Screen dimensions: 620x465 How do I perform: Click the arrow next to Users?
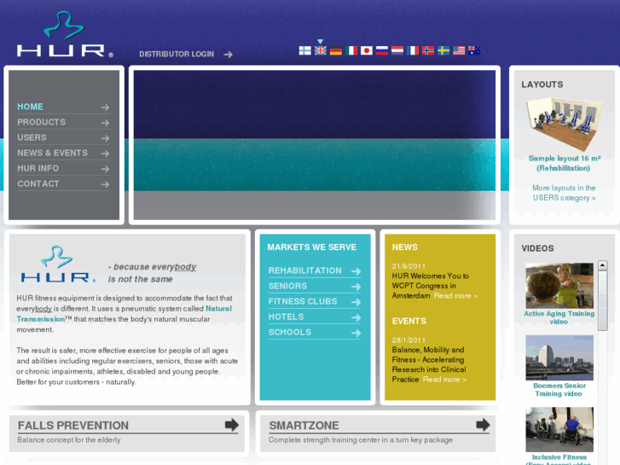point(105,138)
